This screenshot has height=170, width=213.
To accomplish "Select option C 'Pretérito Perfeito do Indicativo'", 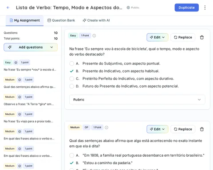I will coord(72,78).
